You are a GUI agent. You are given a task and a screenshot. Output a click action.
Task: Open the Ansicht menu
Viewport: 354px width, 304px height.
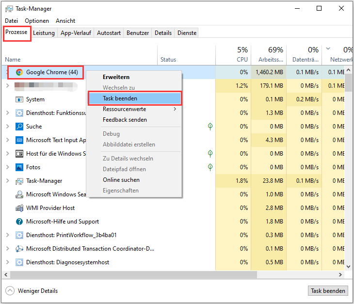[65, 21]
